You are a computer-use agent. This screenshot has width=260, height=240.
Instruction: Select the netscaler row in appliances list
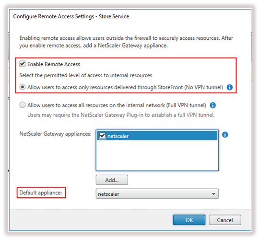157,136
